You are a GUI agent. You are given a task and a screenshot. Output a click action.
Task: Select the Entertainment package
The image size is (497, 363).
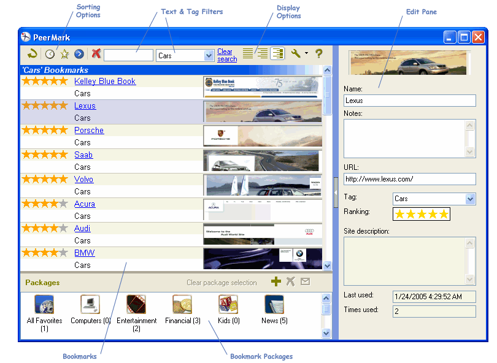(x=137, y=313)
